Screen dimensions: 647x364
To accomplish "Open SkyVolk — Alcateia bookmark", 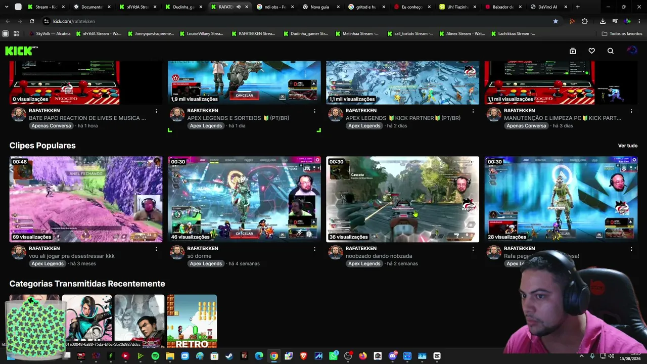I will point(50,34).
